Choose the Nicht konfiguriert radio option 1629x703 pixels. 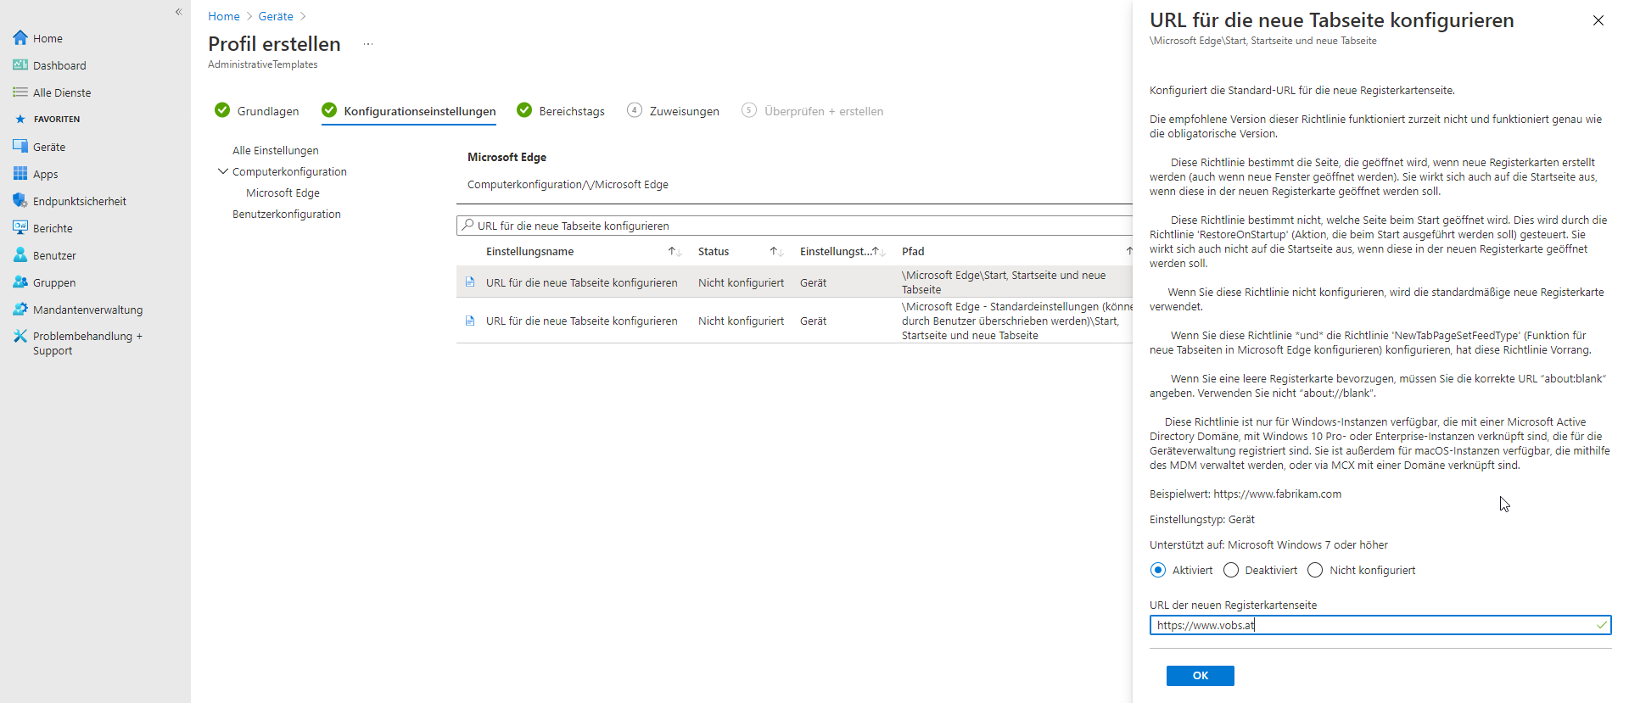1315,571
